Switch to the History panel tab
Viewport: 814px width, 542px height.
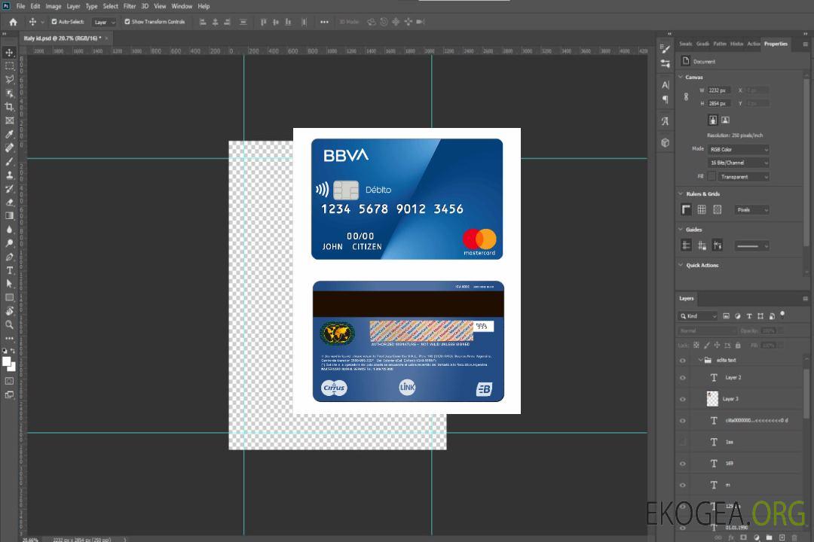[736, 44]
